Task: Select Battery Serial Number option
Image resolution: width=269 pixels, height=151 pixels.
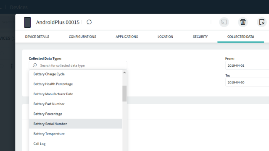Action: [x=76, y=124]
